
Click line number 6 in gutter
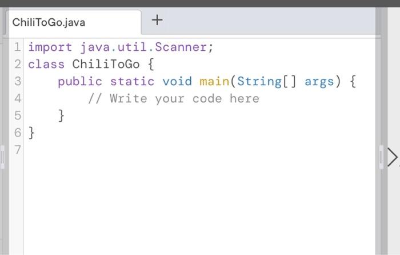[17, 133]
